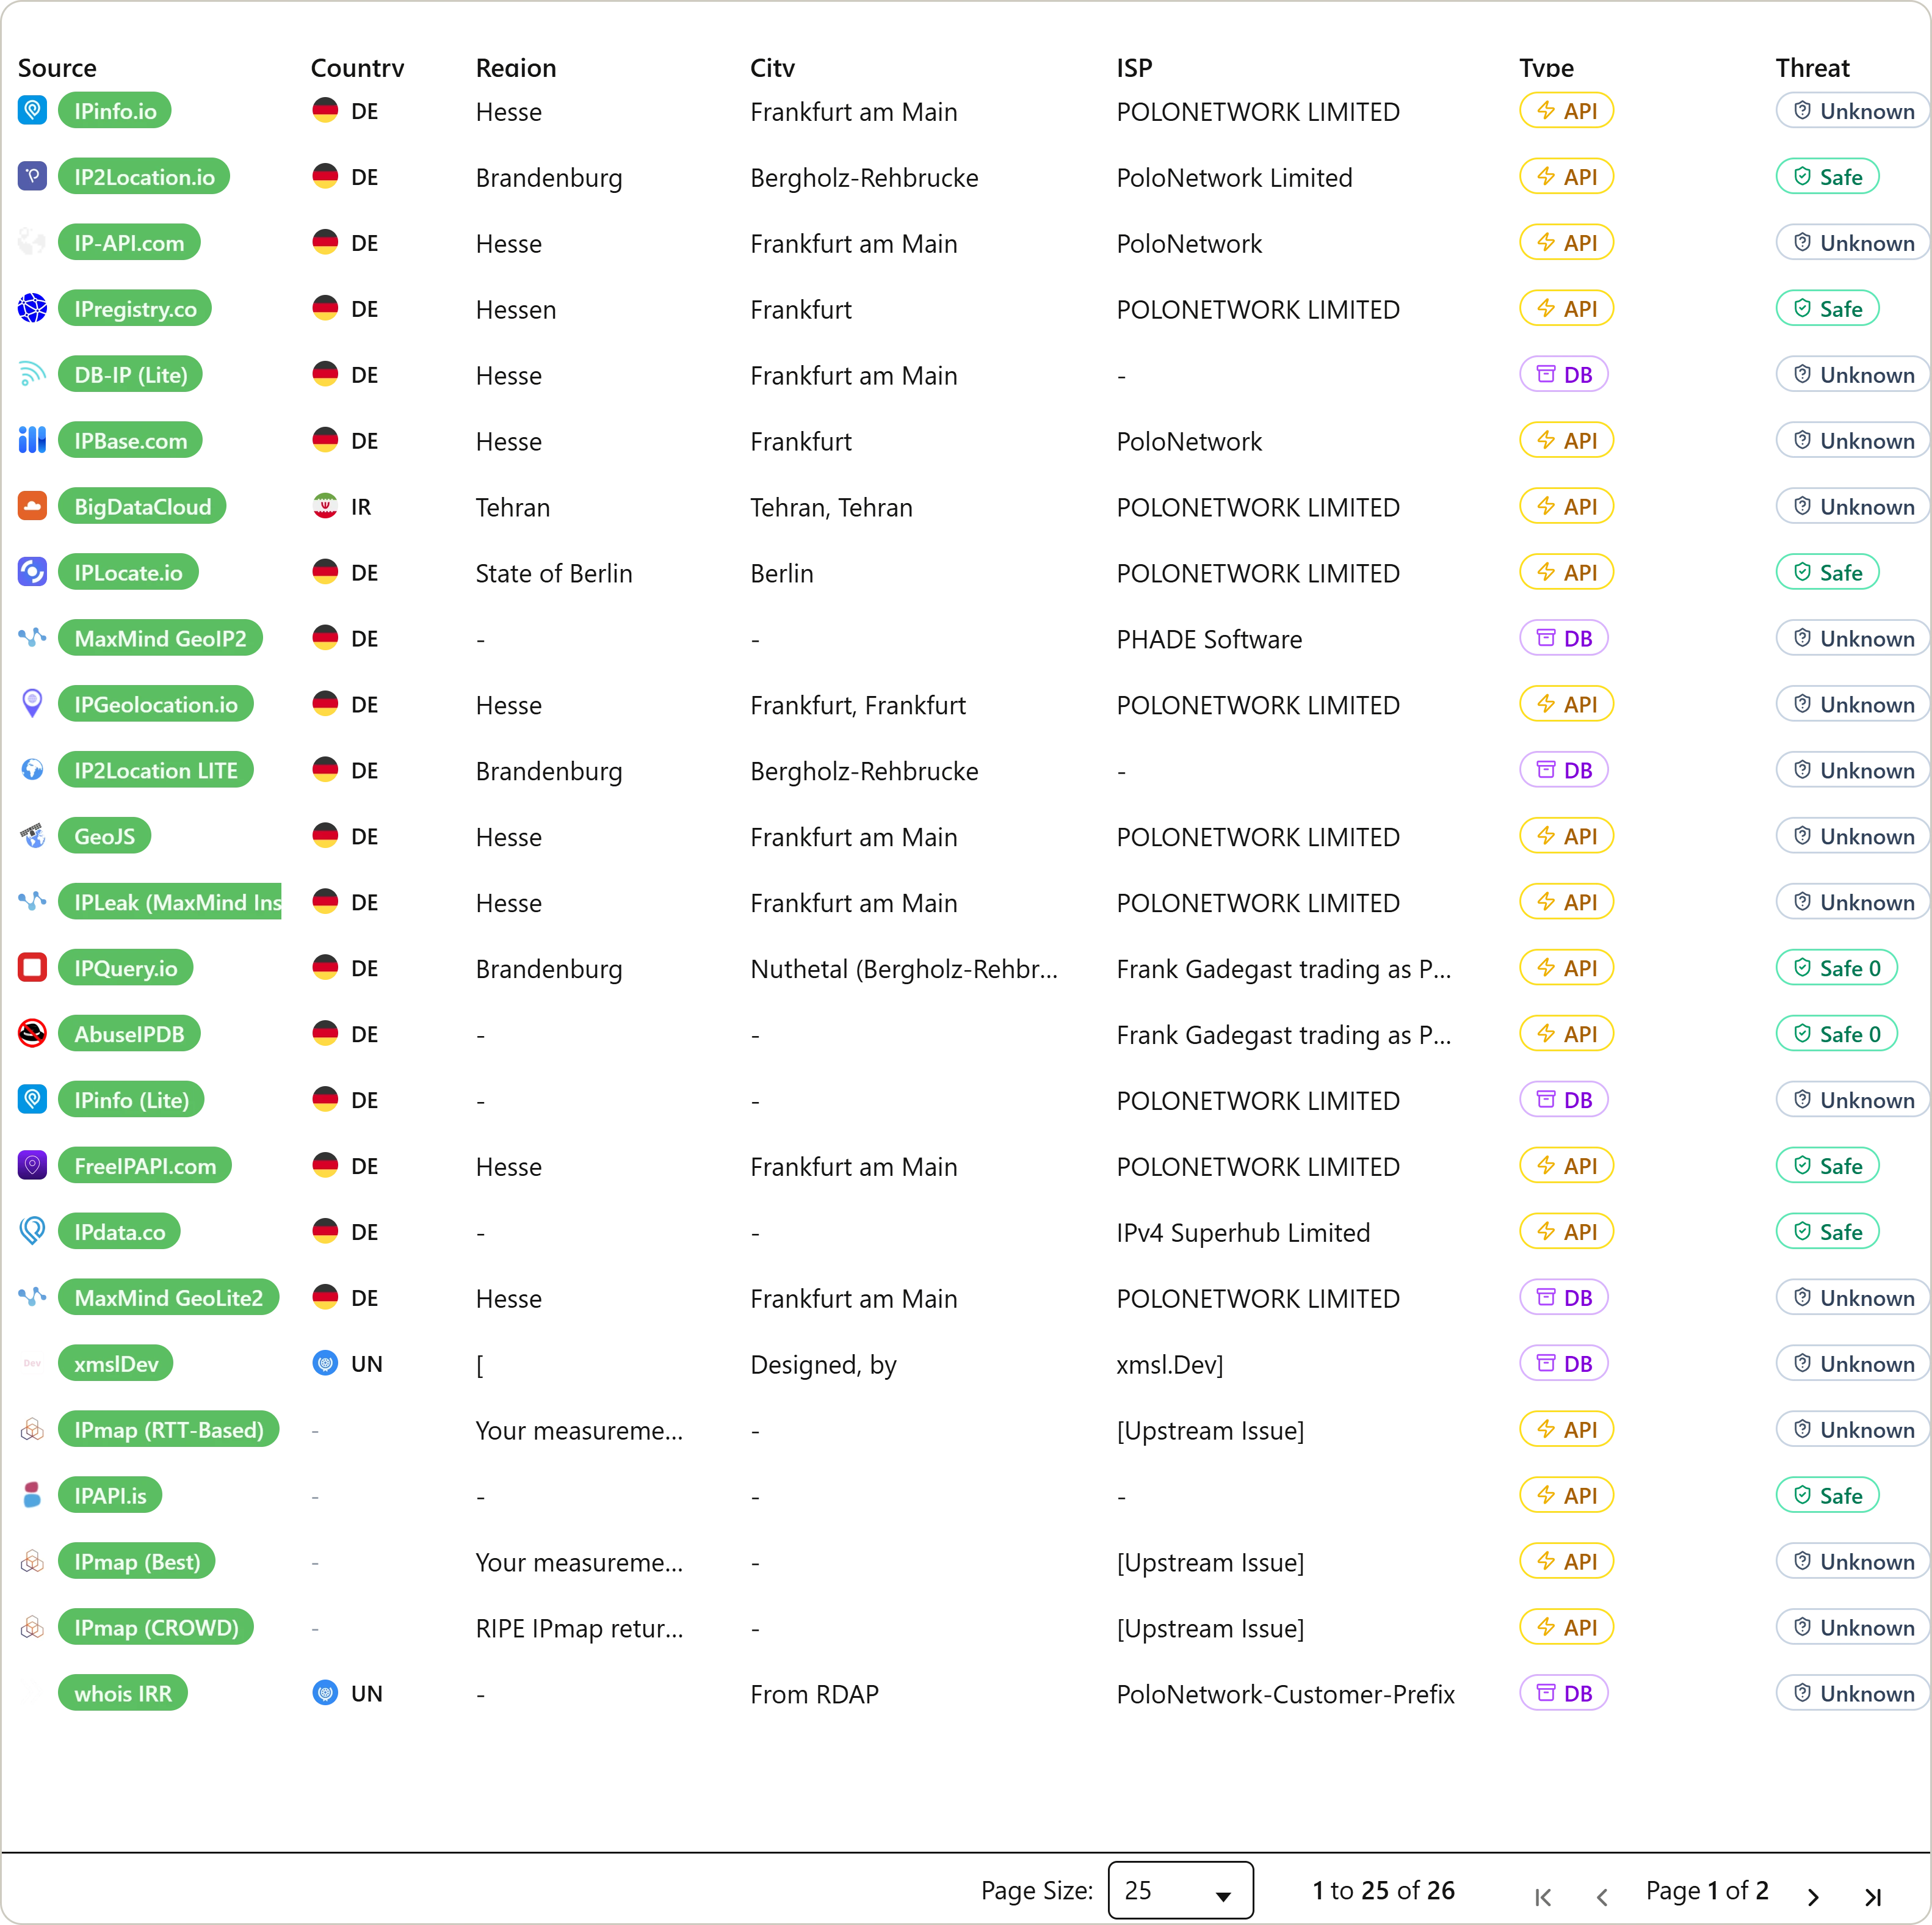Open the IPmap (RTT-Based) source badge
Screen dimensions: 1932x1925
[x=169, y=1429]
